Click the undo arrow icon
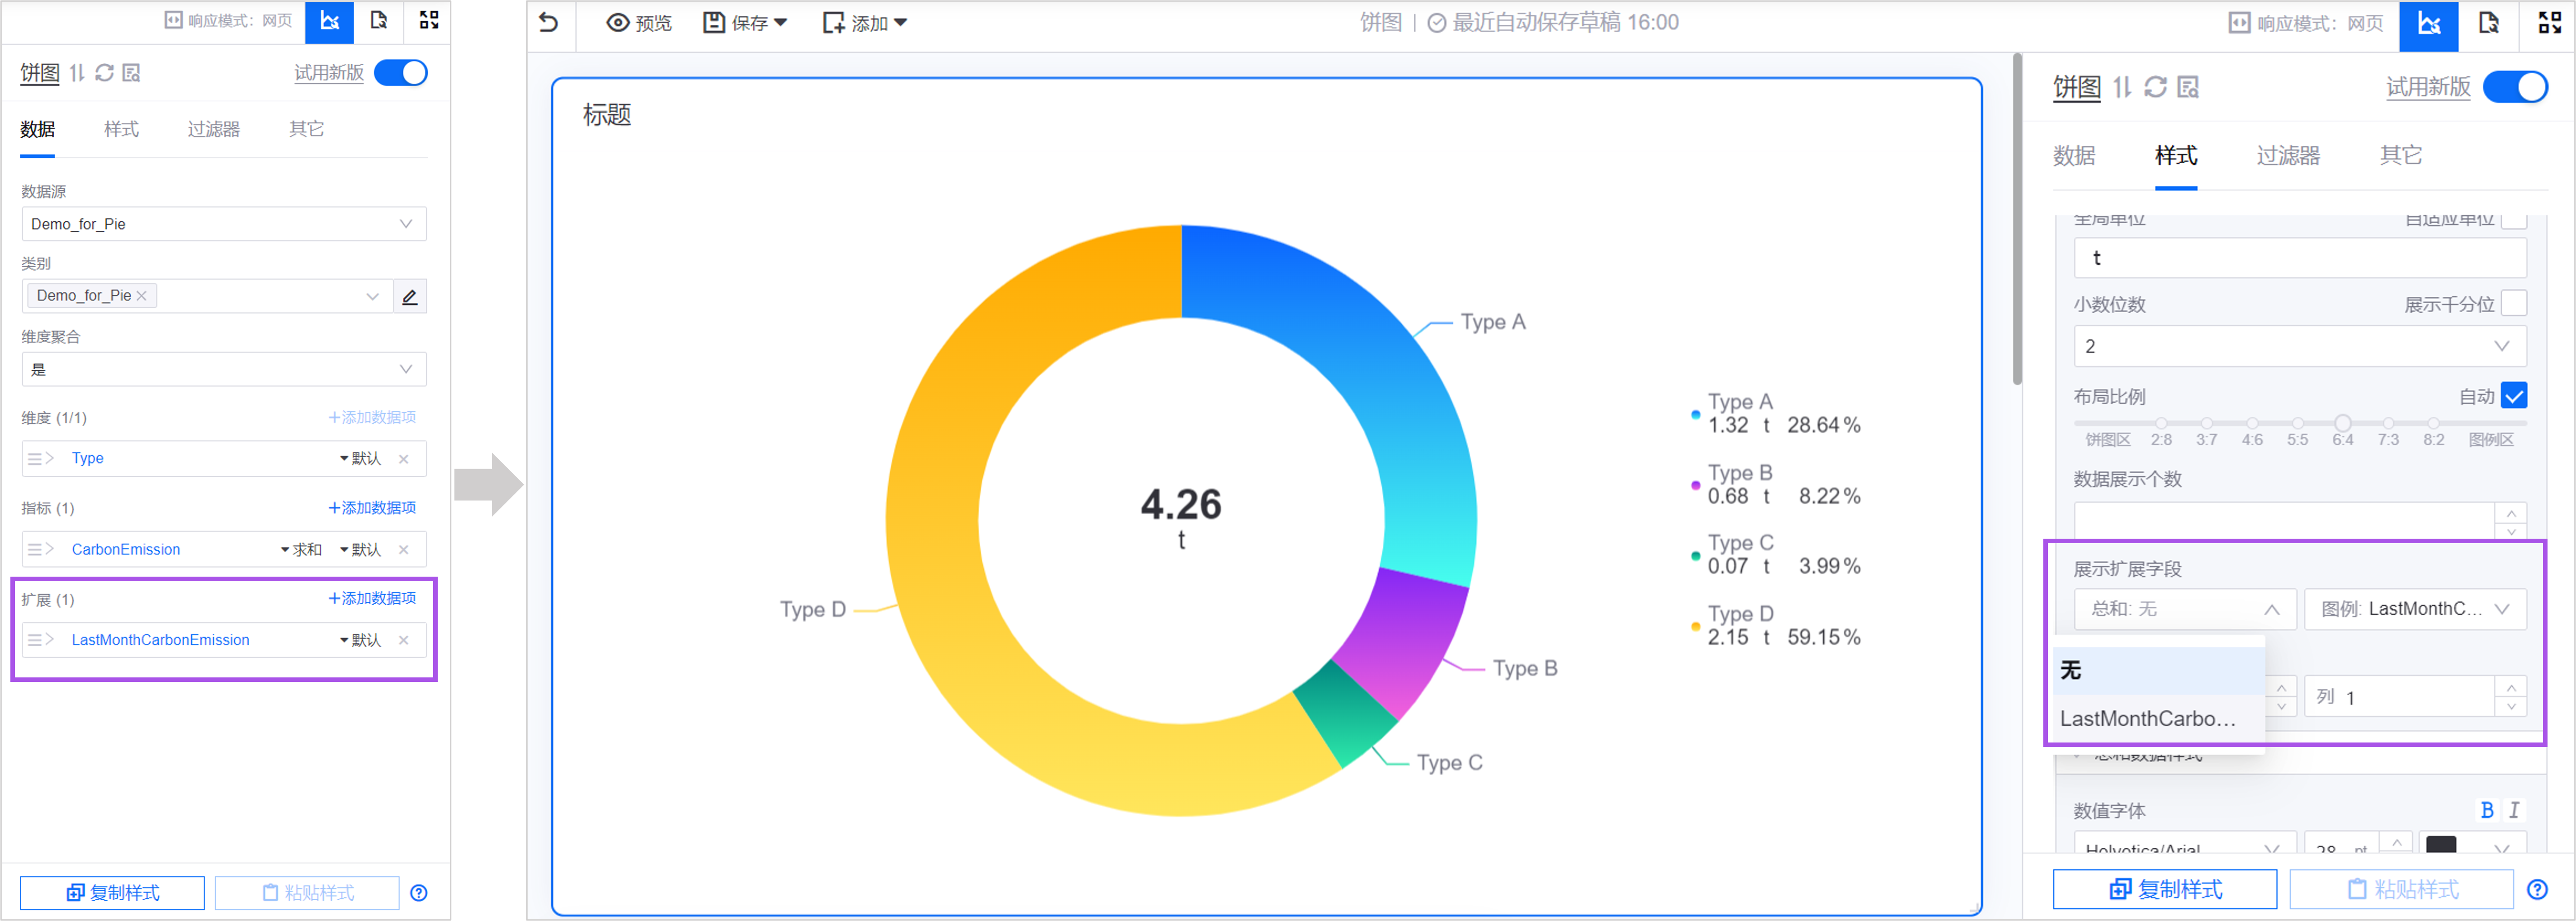The image size is (2576, 921). tap(548, 22)
